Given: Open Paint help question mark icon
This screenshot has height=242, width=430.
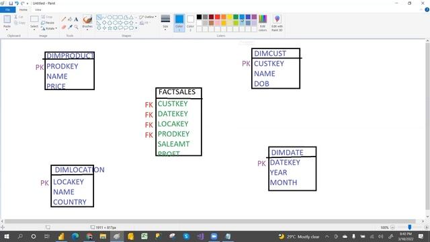Looking at the screenshot, I should 427,9.
